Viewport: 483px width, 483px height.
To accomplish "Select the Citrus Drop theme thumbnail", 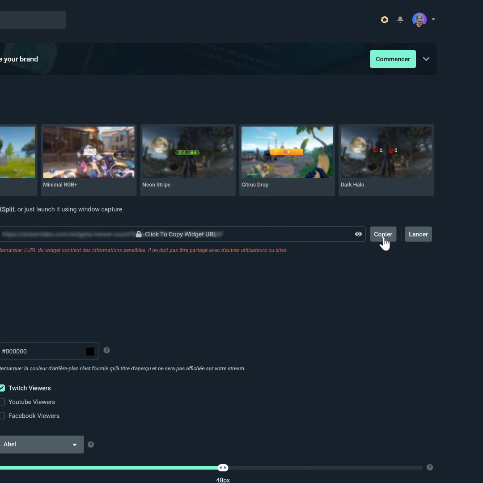I will click(287, 153).
